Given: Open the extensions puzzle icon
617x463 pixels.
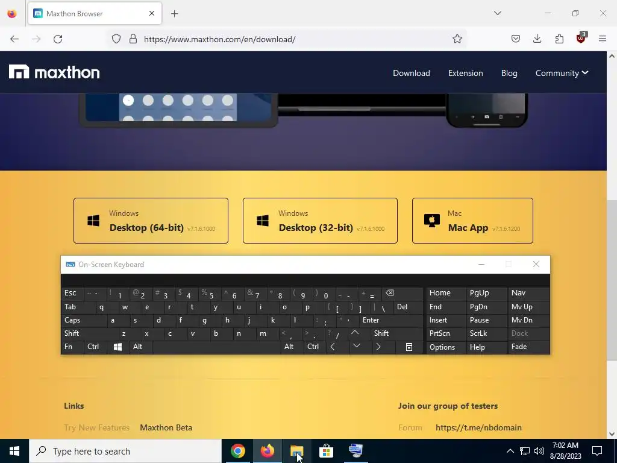Looking at the screenshot, I should click(x=559, y=39).
